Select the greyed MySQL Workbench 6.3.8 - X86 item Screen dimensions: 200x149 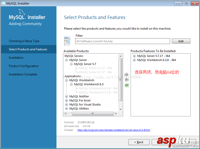click(98, 92)
